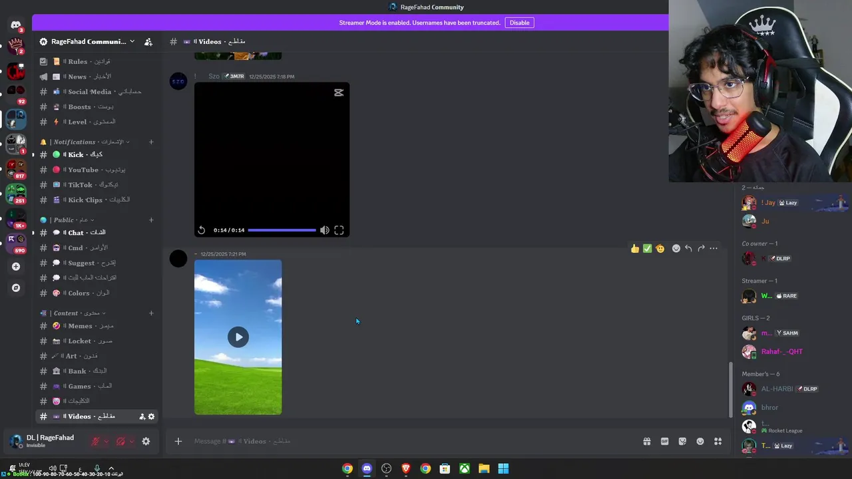
Task: Edit Videos channel settings gear
Action: click(x=151, y=416)
